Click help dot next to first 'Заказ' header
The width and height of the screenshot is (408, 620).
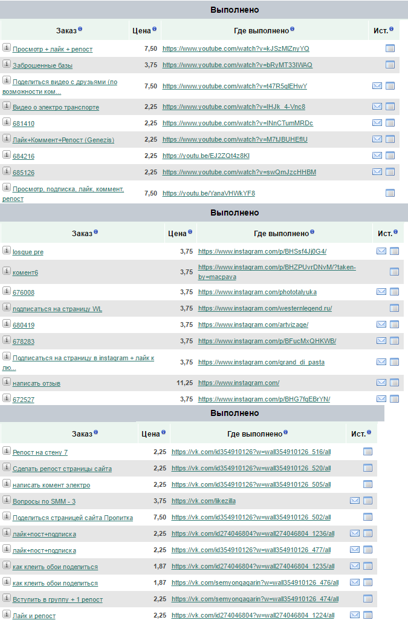(x=80, y=29)
